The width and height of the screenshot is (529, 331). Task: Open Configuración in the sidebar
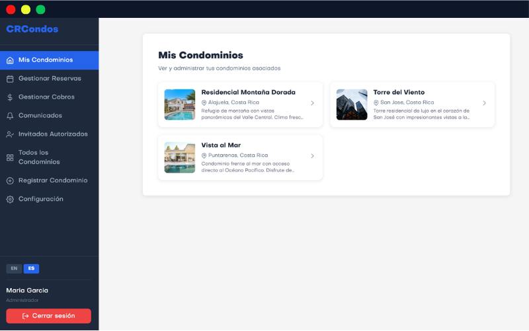[49, 199]
